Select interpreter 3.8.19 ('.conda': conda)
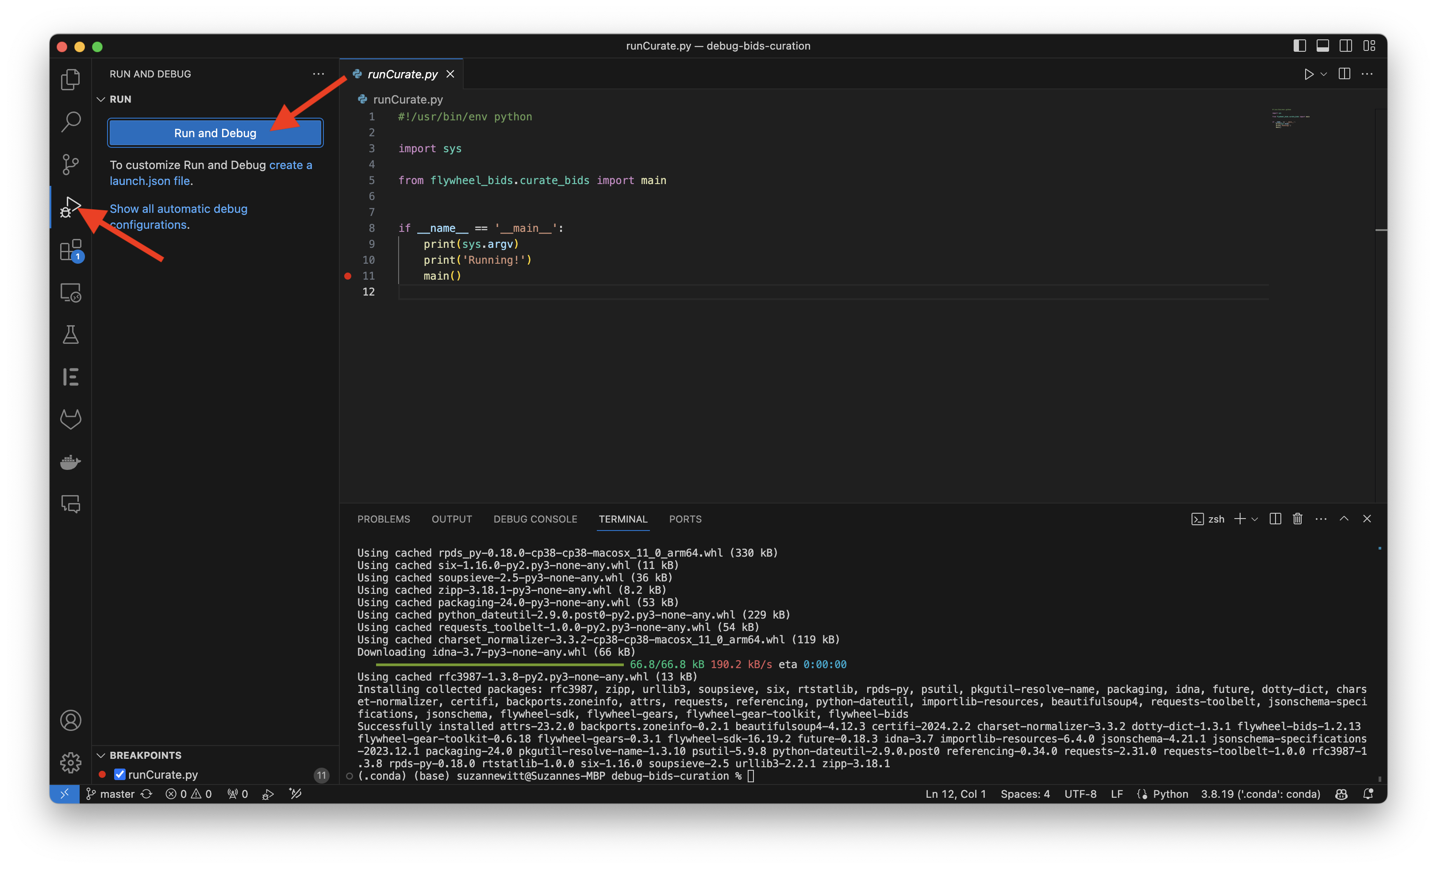The width and height of the screenshot is (1437, 869). click(x=1260, y=794)
